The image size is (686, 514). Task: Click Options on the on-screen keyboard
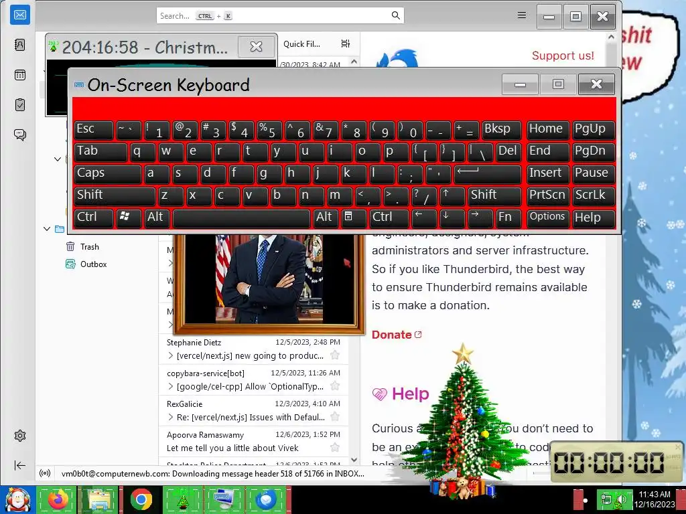pyautogui.click(x=547, y=218)
